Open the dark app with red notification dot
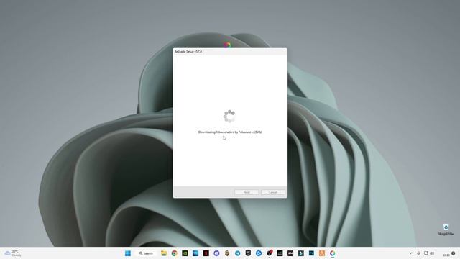Image resolution: width=460 pixels, height=259 pixels. 270,253
